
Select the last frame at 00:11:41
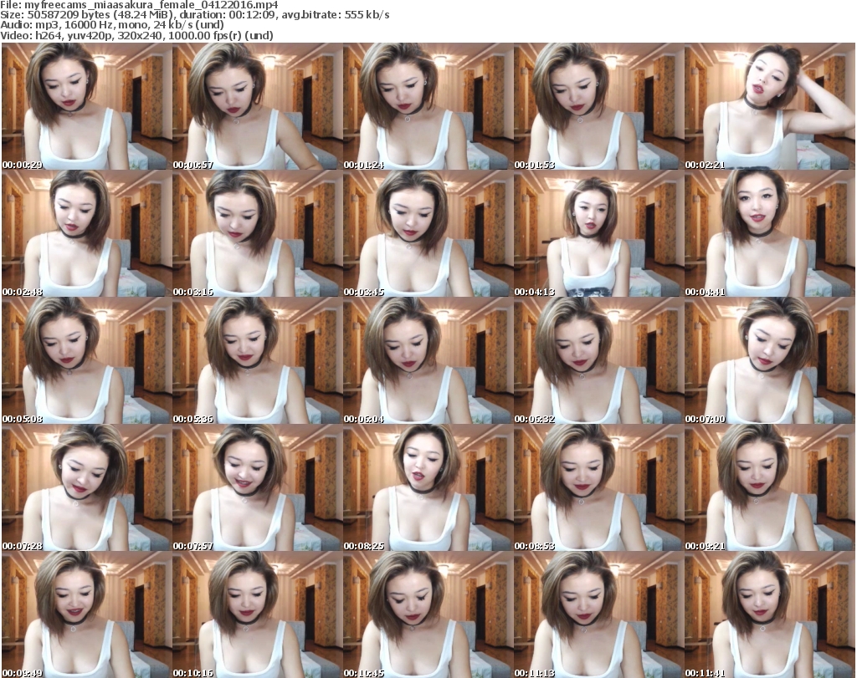point(769,614)
